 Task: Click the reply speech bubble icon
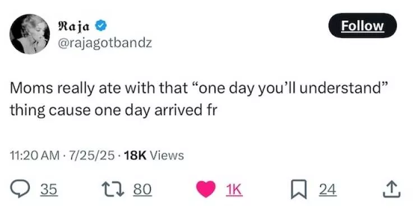click(x=20, y=189)
